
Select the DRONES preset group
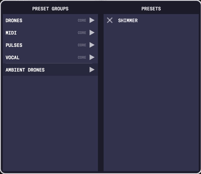[x=14, y=20]
